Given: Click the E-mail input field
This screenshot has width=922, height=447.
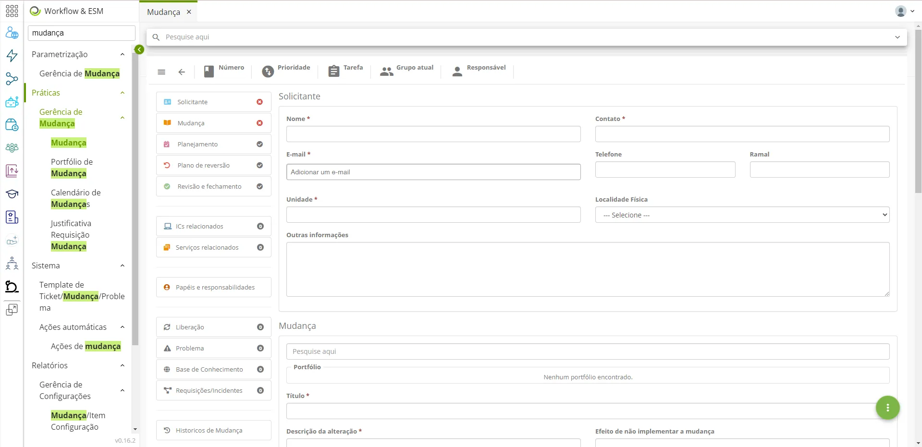Looking at the screenshot, I should tap(433, 172).
